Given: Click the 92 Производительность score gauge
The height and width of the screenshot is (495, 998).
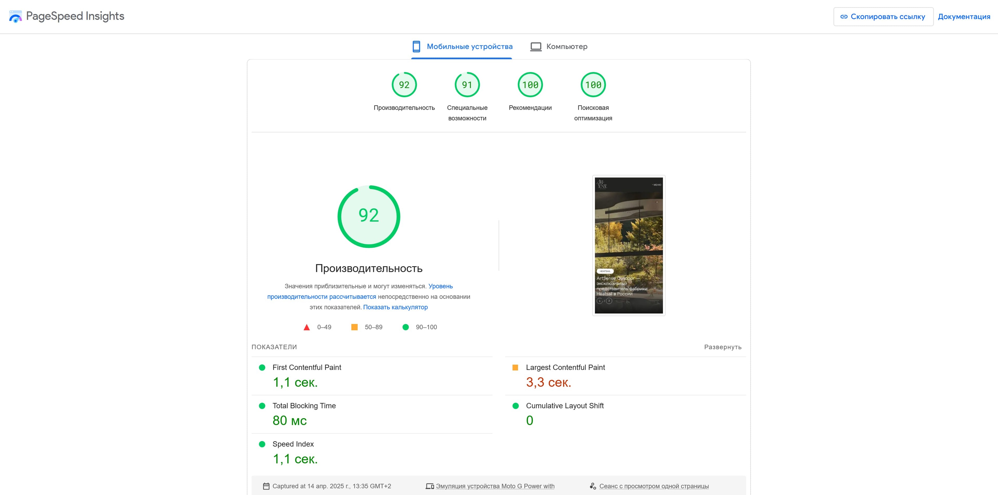Looking at the screenshot, I should coord(404,84).
